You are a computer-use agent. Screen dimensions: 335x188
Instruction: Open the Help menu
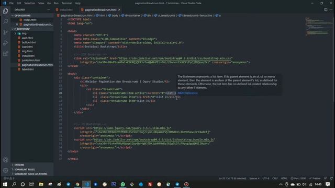tap(77, 3)
